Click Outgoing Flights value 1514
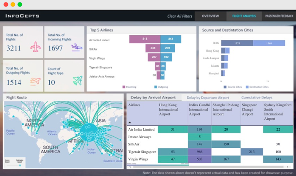Image resolution: width=296 pixels, height=176 pixels. coord(14,82)
